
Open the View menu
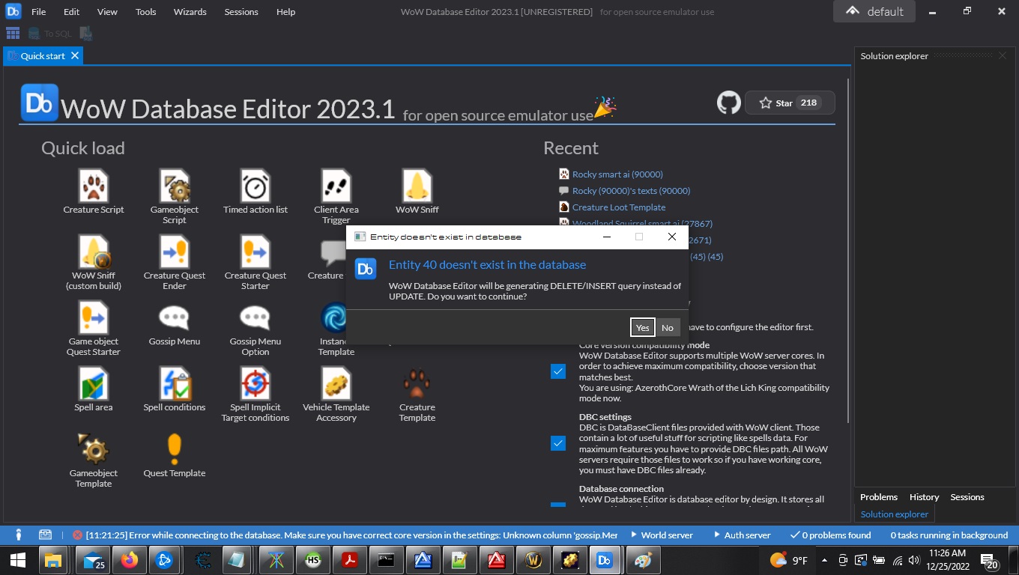click(107, 12)
